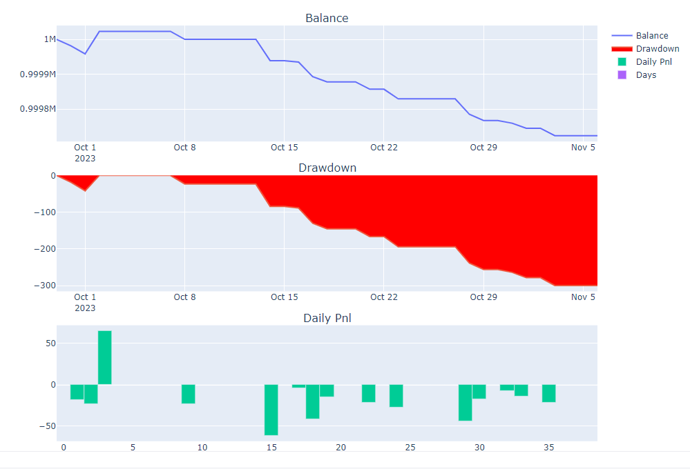690x469 pixels.
Task: Select the tall positive Daily Pnl bar at day 3
Action: point(105,357)
